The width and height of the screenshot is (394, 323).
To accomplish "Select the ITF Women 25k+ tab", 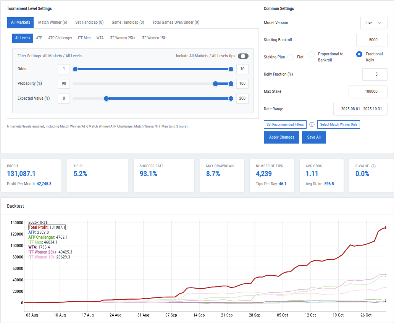I will tap(123, 38).
